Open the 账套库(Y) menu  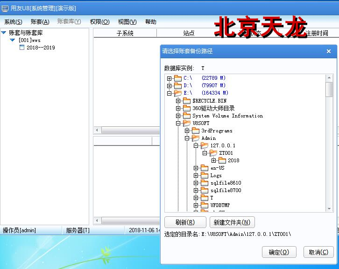(x=69, y=21)
